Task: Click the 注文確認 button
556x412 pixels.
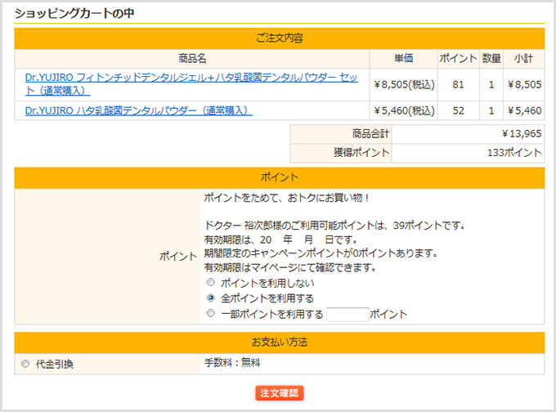Action: point(280,393)
